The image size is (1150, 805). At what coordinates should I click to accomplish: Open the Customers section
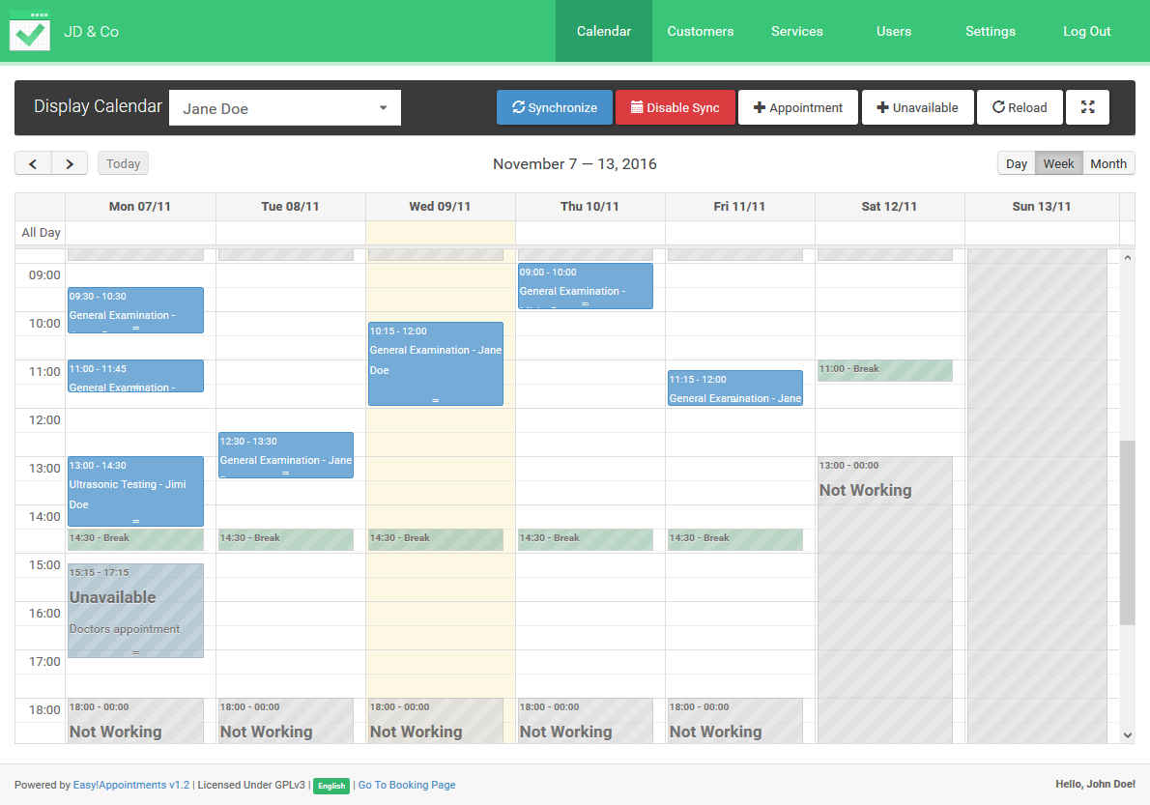pyautogui.click(x=700, y=31)
